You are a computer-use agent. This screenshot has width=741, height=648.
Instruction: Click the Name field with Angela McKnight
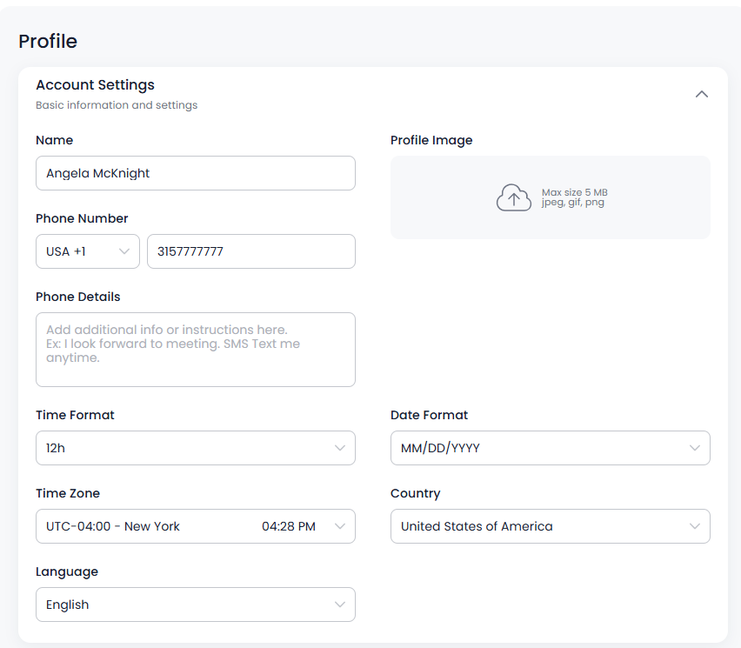pos(196,173)
